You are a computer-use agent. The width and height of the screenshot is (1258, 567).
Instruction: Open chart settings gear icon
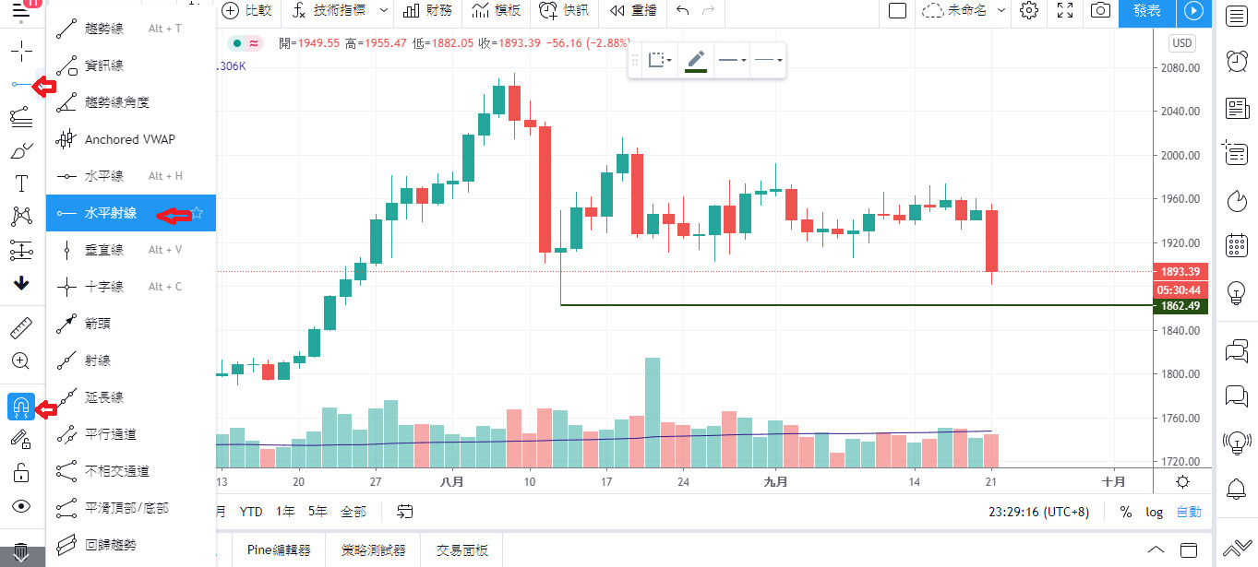[x=1029, y=11]
